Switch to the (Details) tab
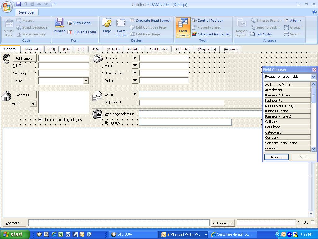Screen dimensions: 318x239 [x=113, y=49]
